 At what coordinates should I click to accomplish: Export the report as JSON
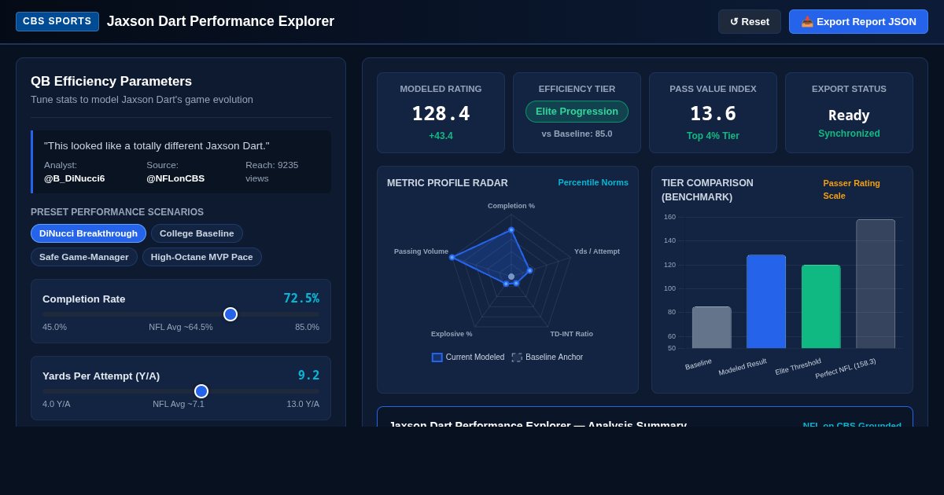click(858, 21)
